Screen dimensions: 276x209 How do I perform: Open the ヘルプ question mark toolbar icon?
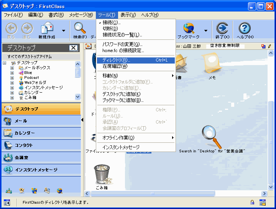pos(245,29)
